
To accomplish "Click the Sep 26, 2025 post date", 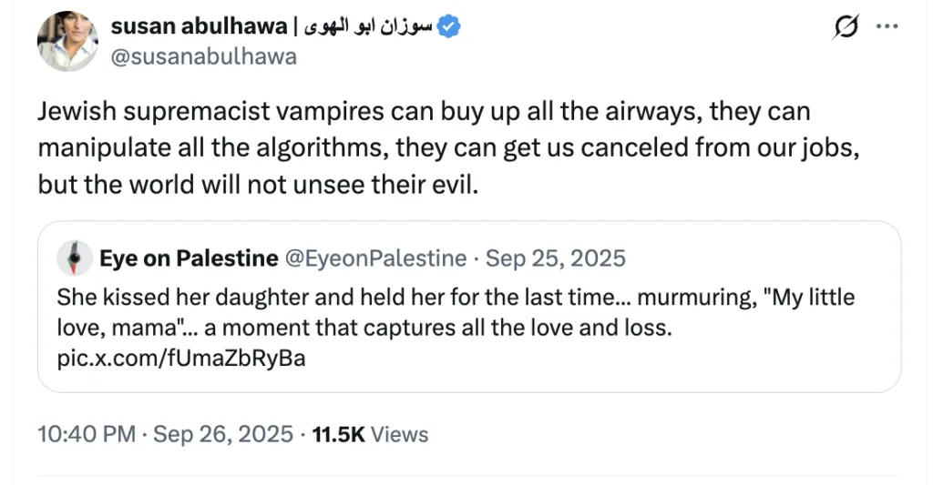I will [223, 434].
